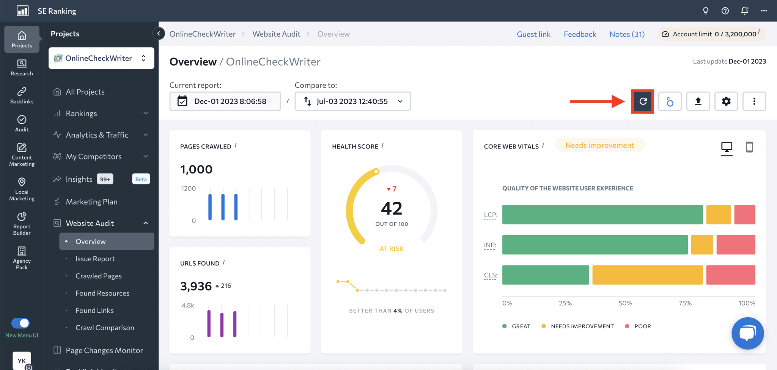Click the help question mark icon

click(x=725, y=11)
